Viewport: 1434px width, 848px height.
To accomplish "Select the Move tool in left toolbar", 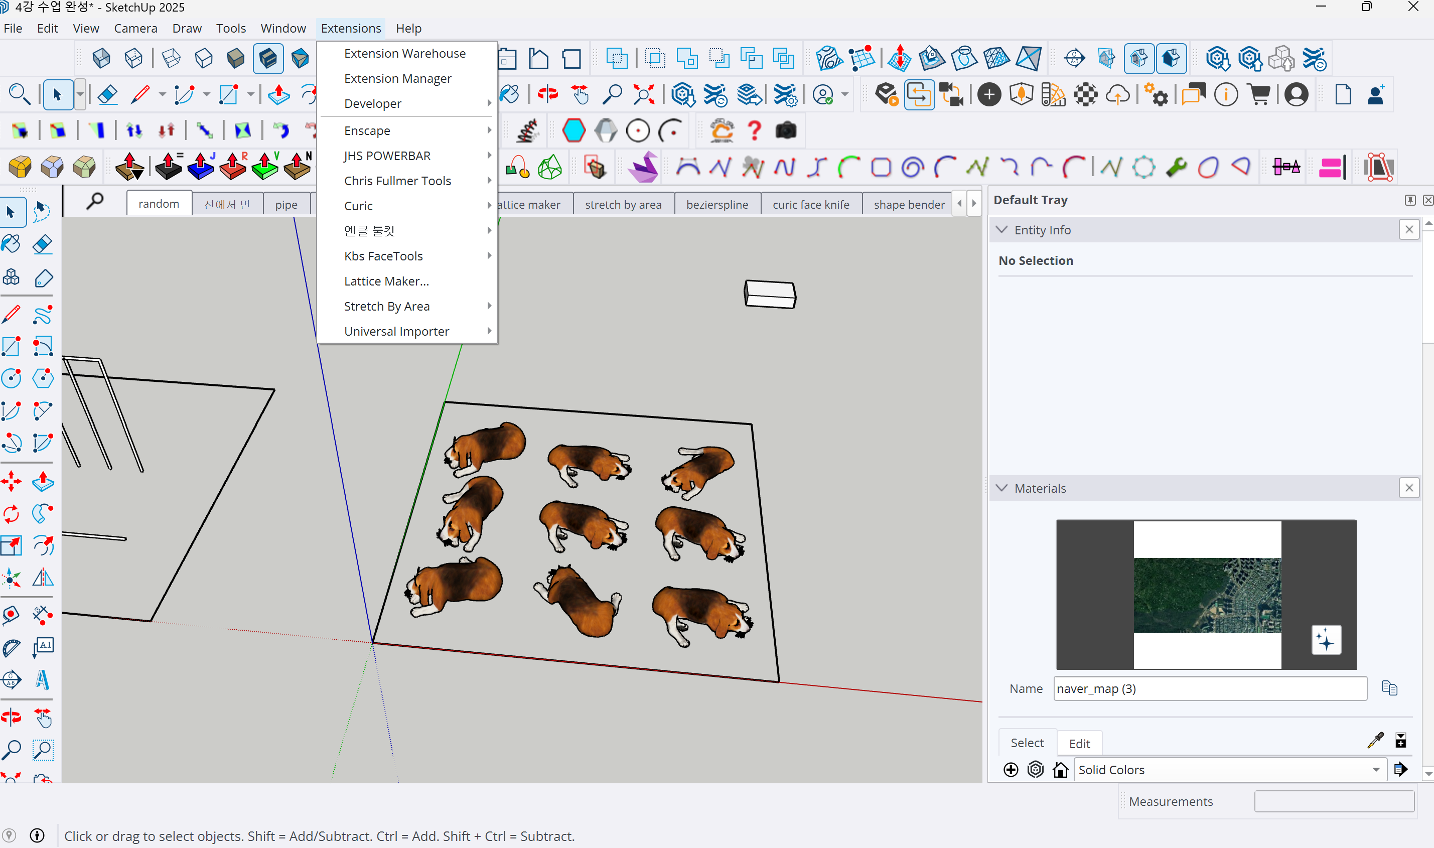I will tap(12, 482).
